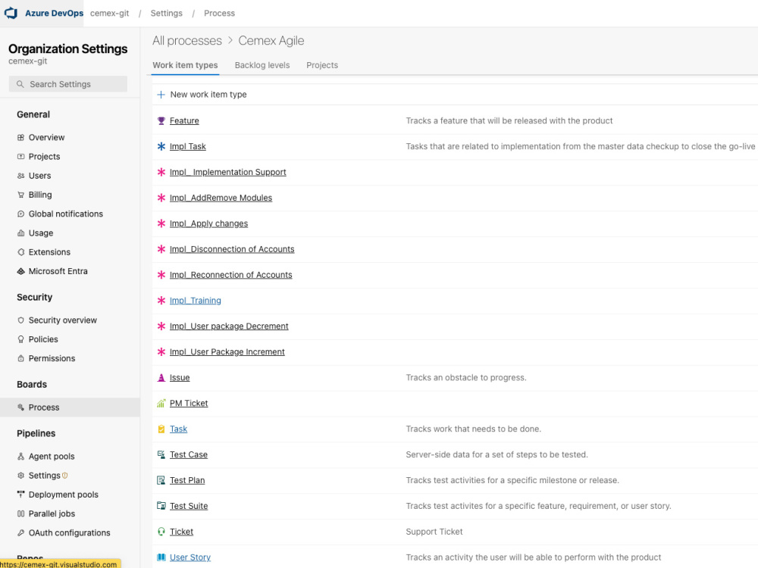Open the Impl_User package Decrement work item type
758x568 pixels.
(x=229, y=326)
